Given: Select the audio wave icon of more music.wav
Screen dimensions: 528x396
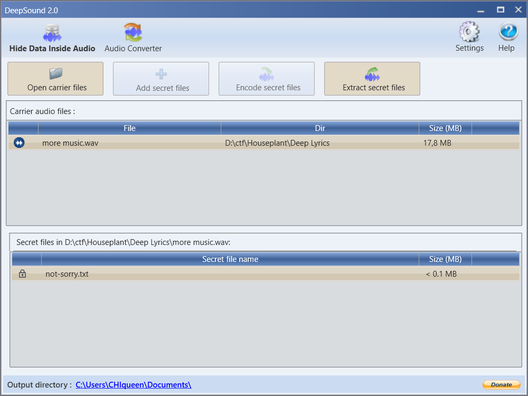Looking at the screenshot, I should tap(19, 143).
